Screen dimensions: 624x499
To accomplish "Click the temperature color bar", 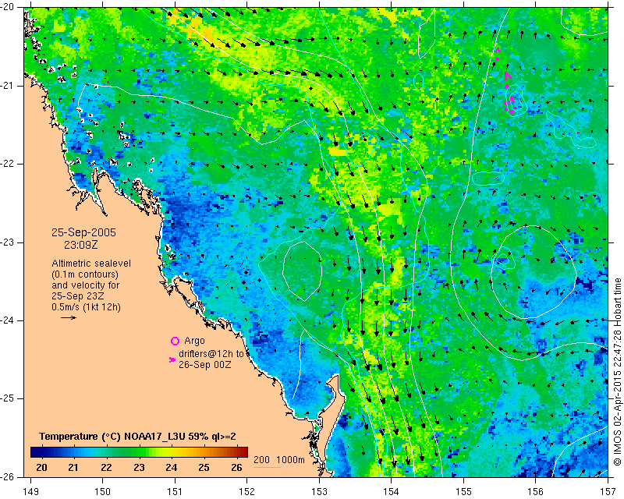I will [140, 452].
